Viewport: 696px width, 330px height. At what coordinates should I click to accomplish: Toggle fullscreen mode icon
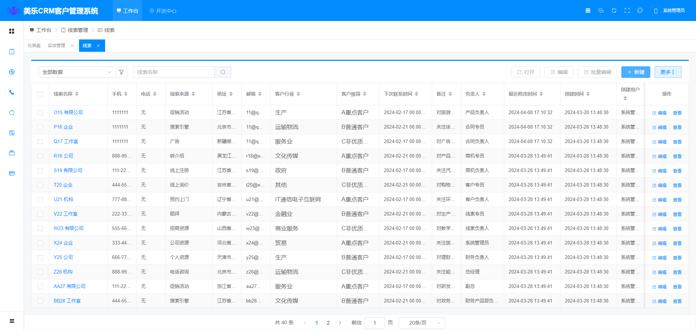[x=627, y=11]
